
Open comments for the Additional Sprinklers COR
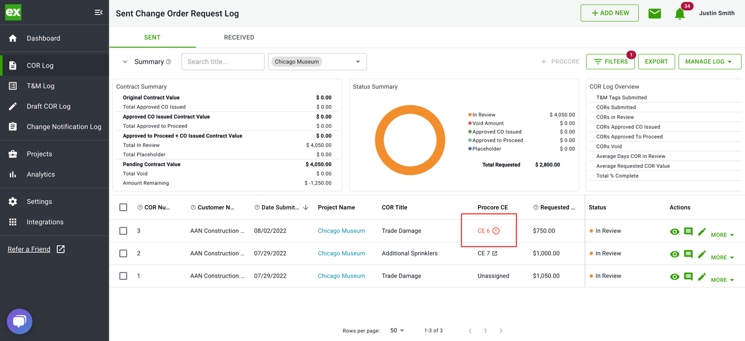(688, 254)
